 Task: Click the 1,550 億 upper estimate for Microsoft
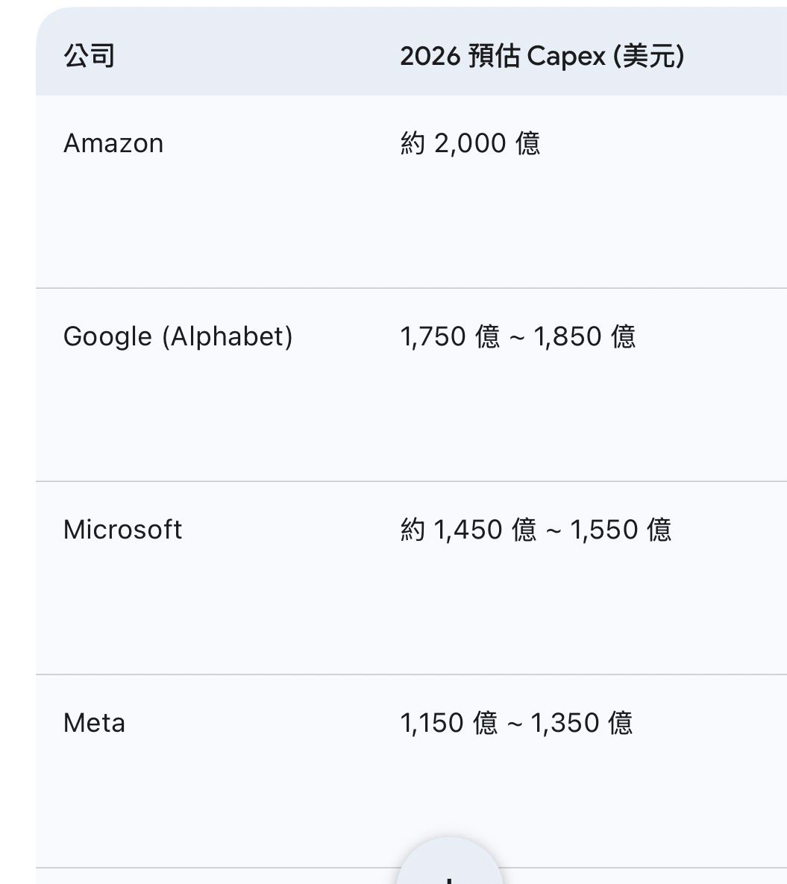pyautogui.click(x=621, y=530)
